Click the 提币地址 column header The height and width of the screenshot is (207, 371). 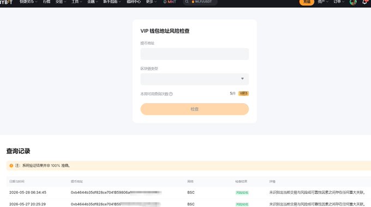click(x=77, y=181)
